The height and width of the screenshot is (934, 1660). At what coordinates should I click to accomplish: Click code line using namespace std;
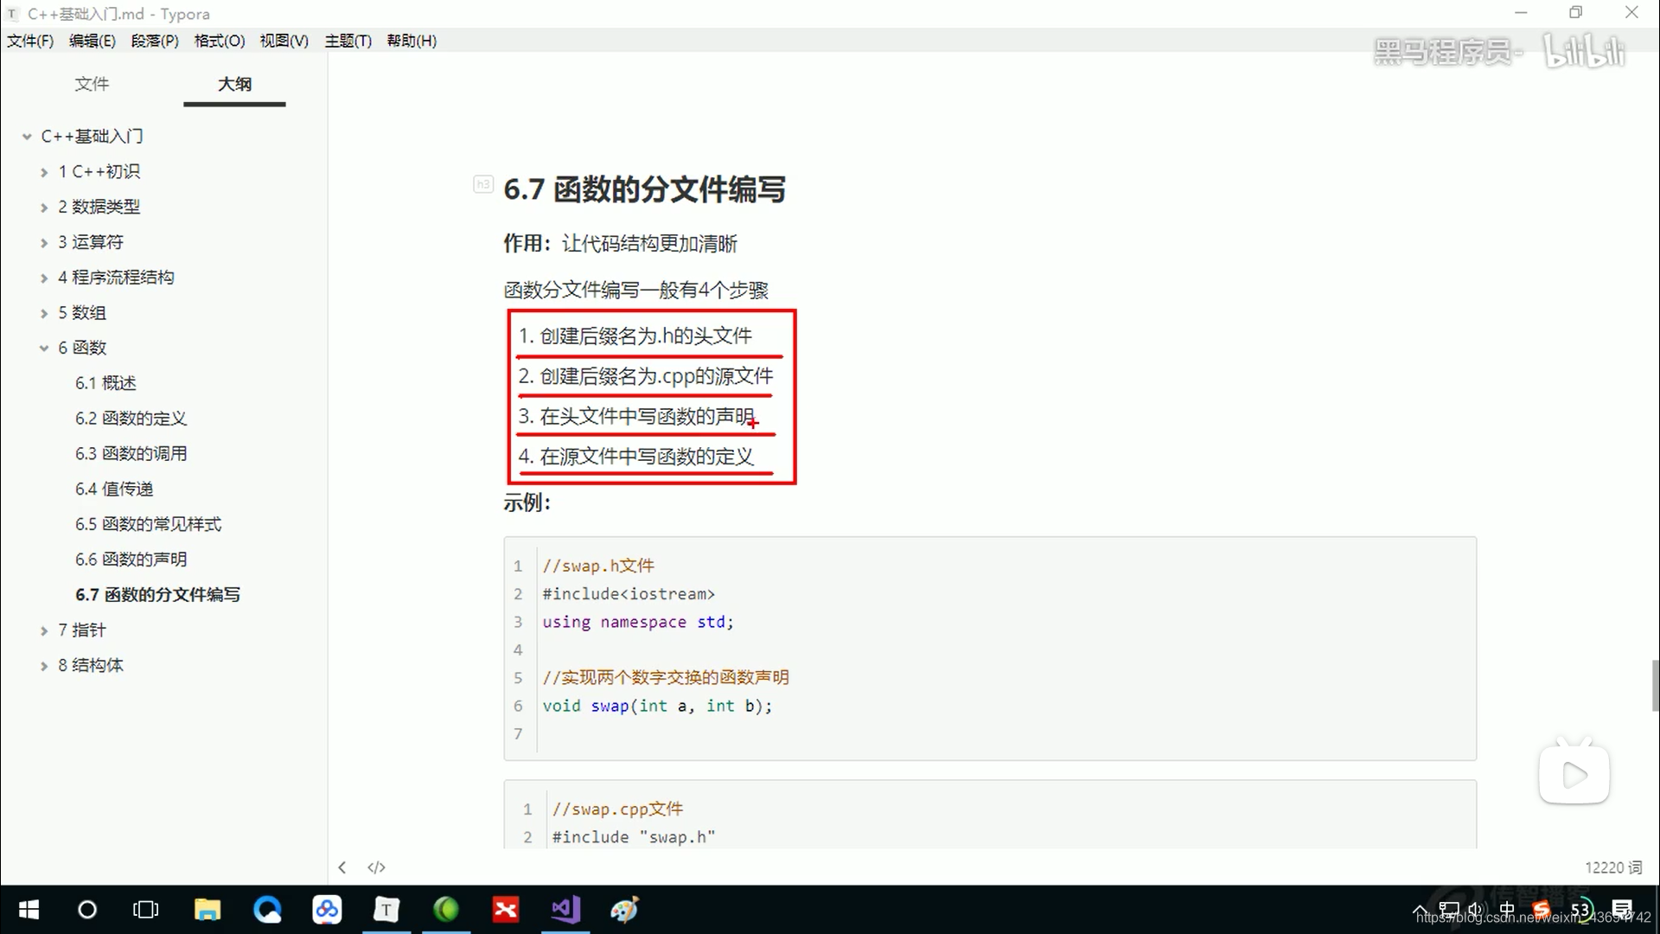pos(638,622)
